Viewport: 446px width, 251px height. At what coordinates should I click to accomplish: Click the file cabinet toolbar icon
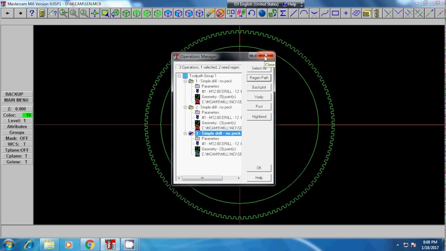click(42, 13)
